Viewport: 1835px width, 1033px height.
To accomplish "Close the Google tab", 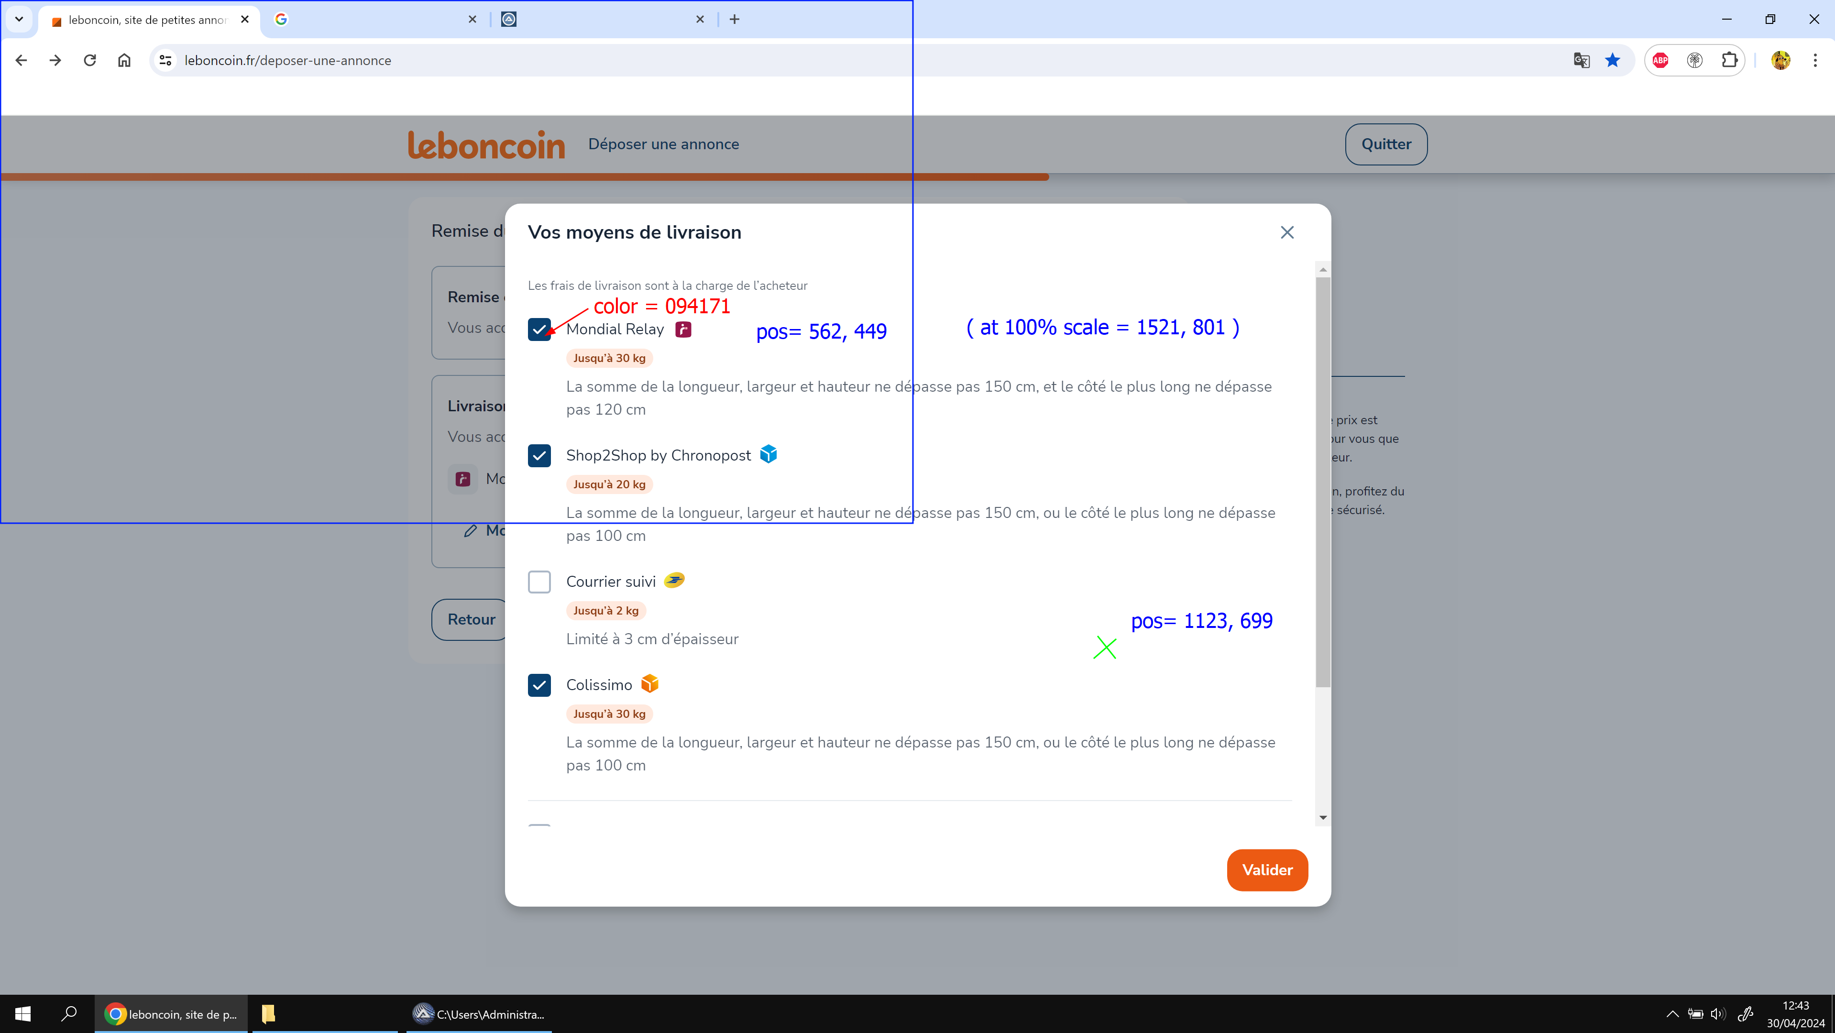I will [472, 19].
